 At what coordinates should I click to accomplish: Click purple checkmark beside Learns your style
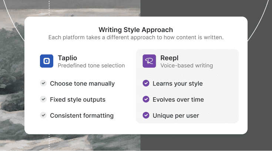(x=146, y=83)
